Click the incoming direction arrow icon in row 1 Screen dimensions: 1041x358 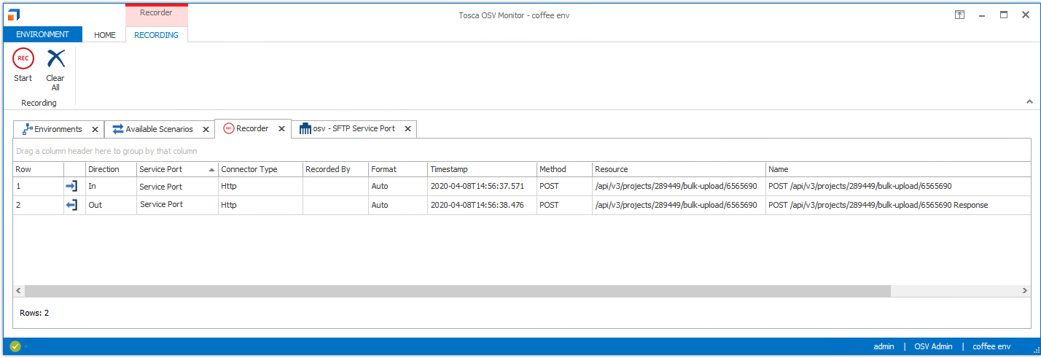[x=71, y=186]
